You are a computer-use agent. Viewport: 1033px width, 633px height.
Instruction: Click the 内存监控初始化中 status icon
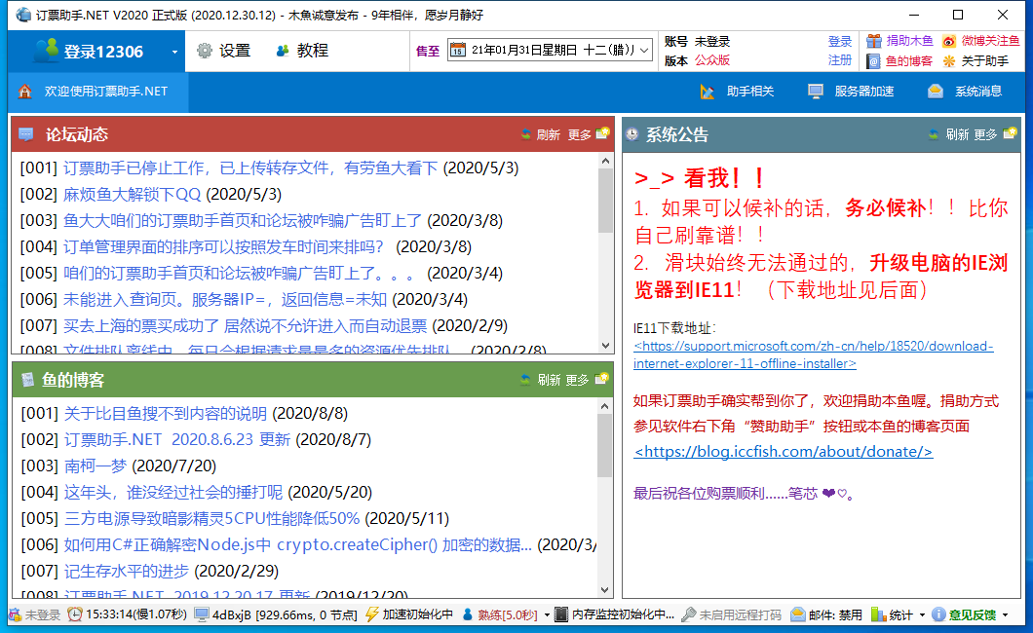(561, 614)
